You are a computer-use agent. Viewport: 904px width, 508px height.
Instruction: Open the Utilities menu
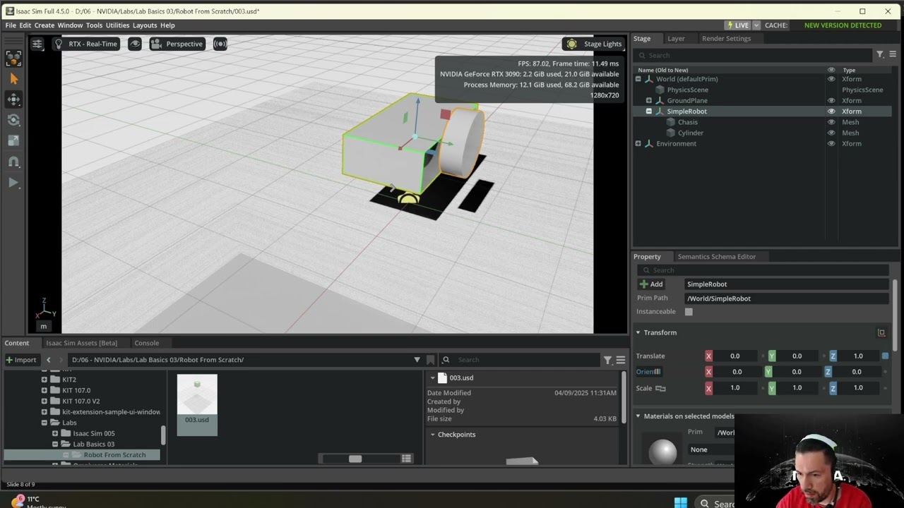(x=117, y=25)
